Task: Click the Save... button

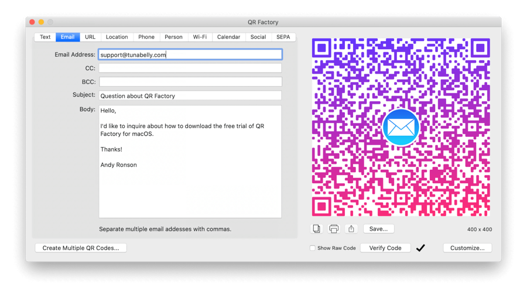Action: tap(378, 229)
